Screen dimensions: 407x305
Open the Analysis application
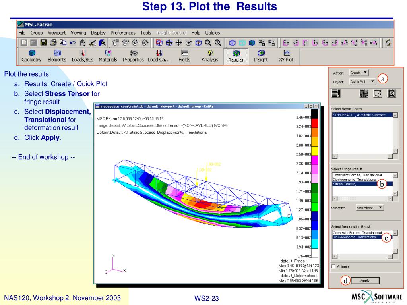tap(210, 56)
